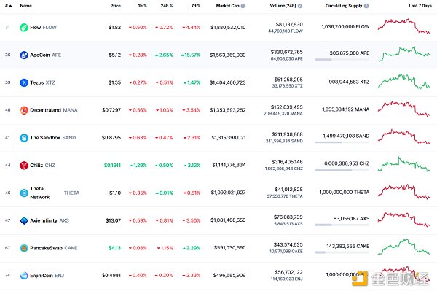
Task: Click the Enjin Coin logo icon
Action: 24,276
